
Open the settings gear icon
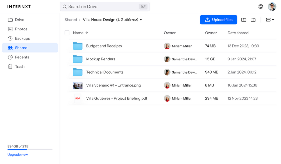point(261,7)
